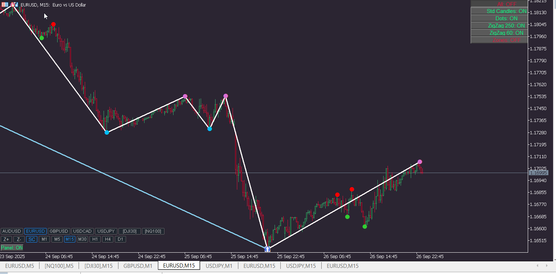Turn off Std Candles
Viewport: 556px width, 274px height.
pos(499,11)
